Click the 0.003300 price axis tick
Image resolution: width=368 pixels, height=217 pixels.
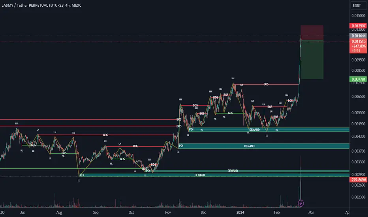click(358, 162)
